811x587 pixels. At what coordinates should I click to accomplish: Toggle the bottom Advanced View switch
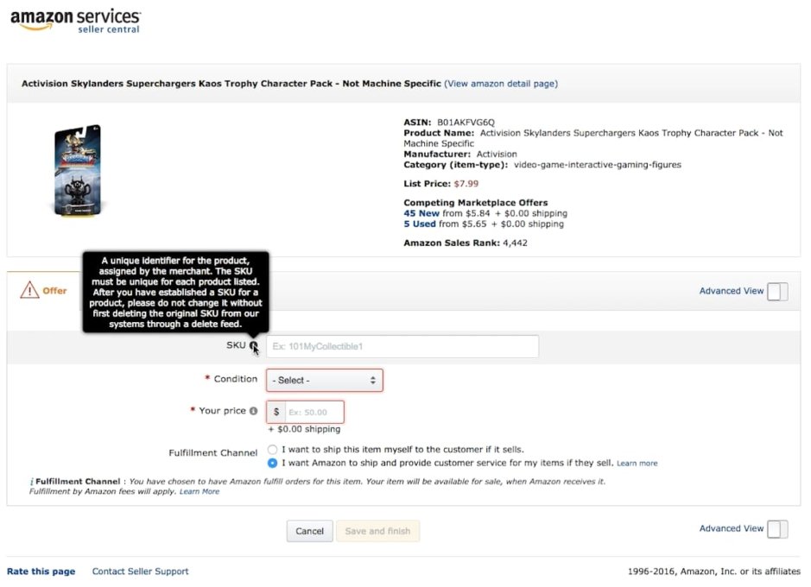click(x=776, y=528)
